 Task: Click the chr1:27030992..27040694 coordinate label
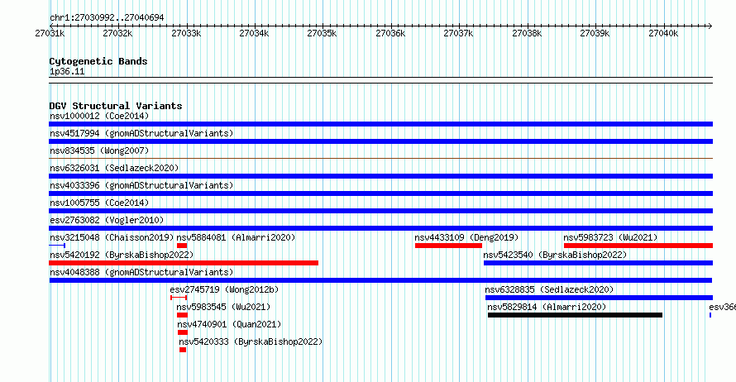click(x=107, y=17)
